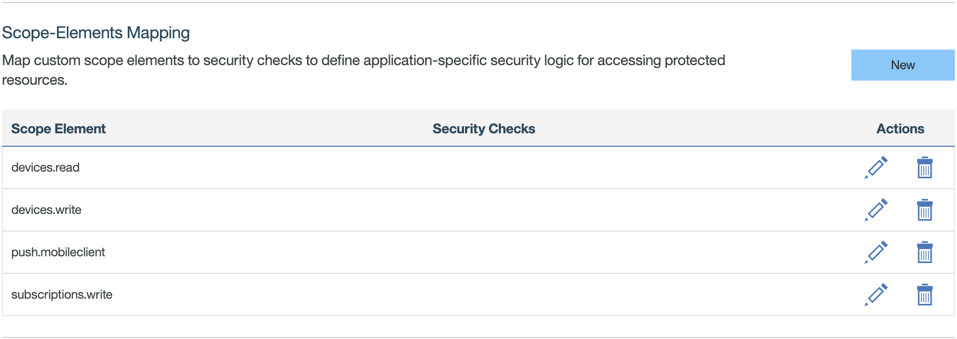Edit the push.mobileclient scope mapping

click(876, 253)
